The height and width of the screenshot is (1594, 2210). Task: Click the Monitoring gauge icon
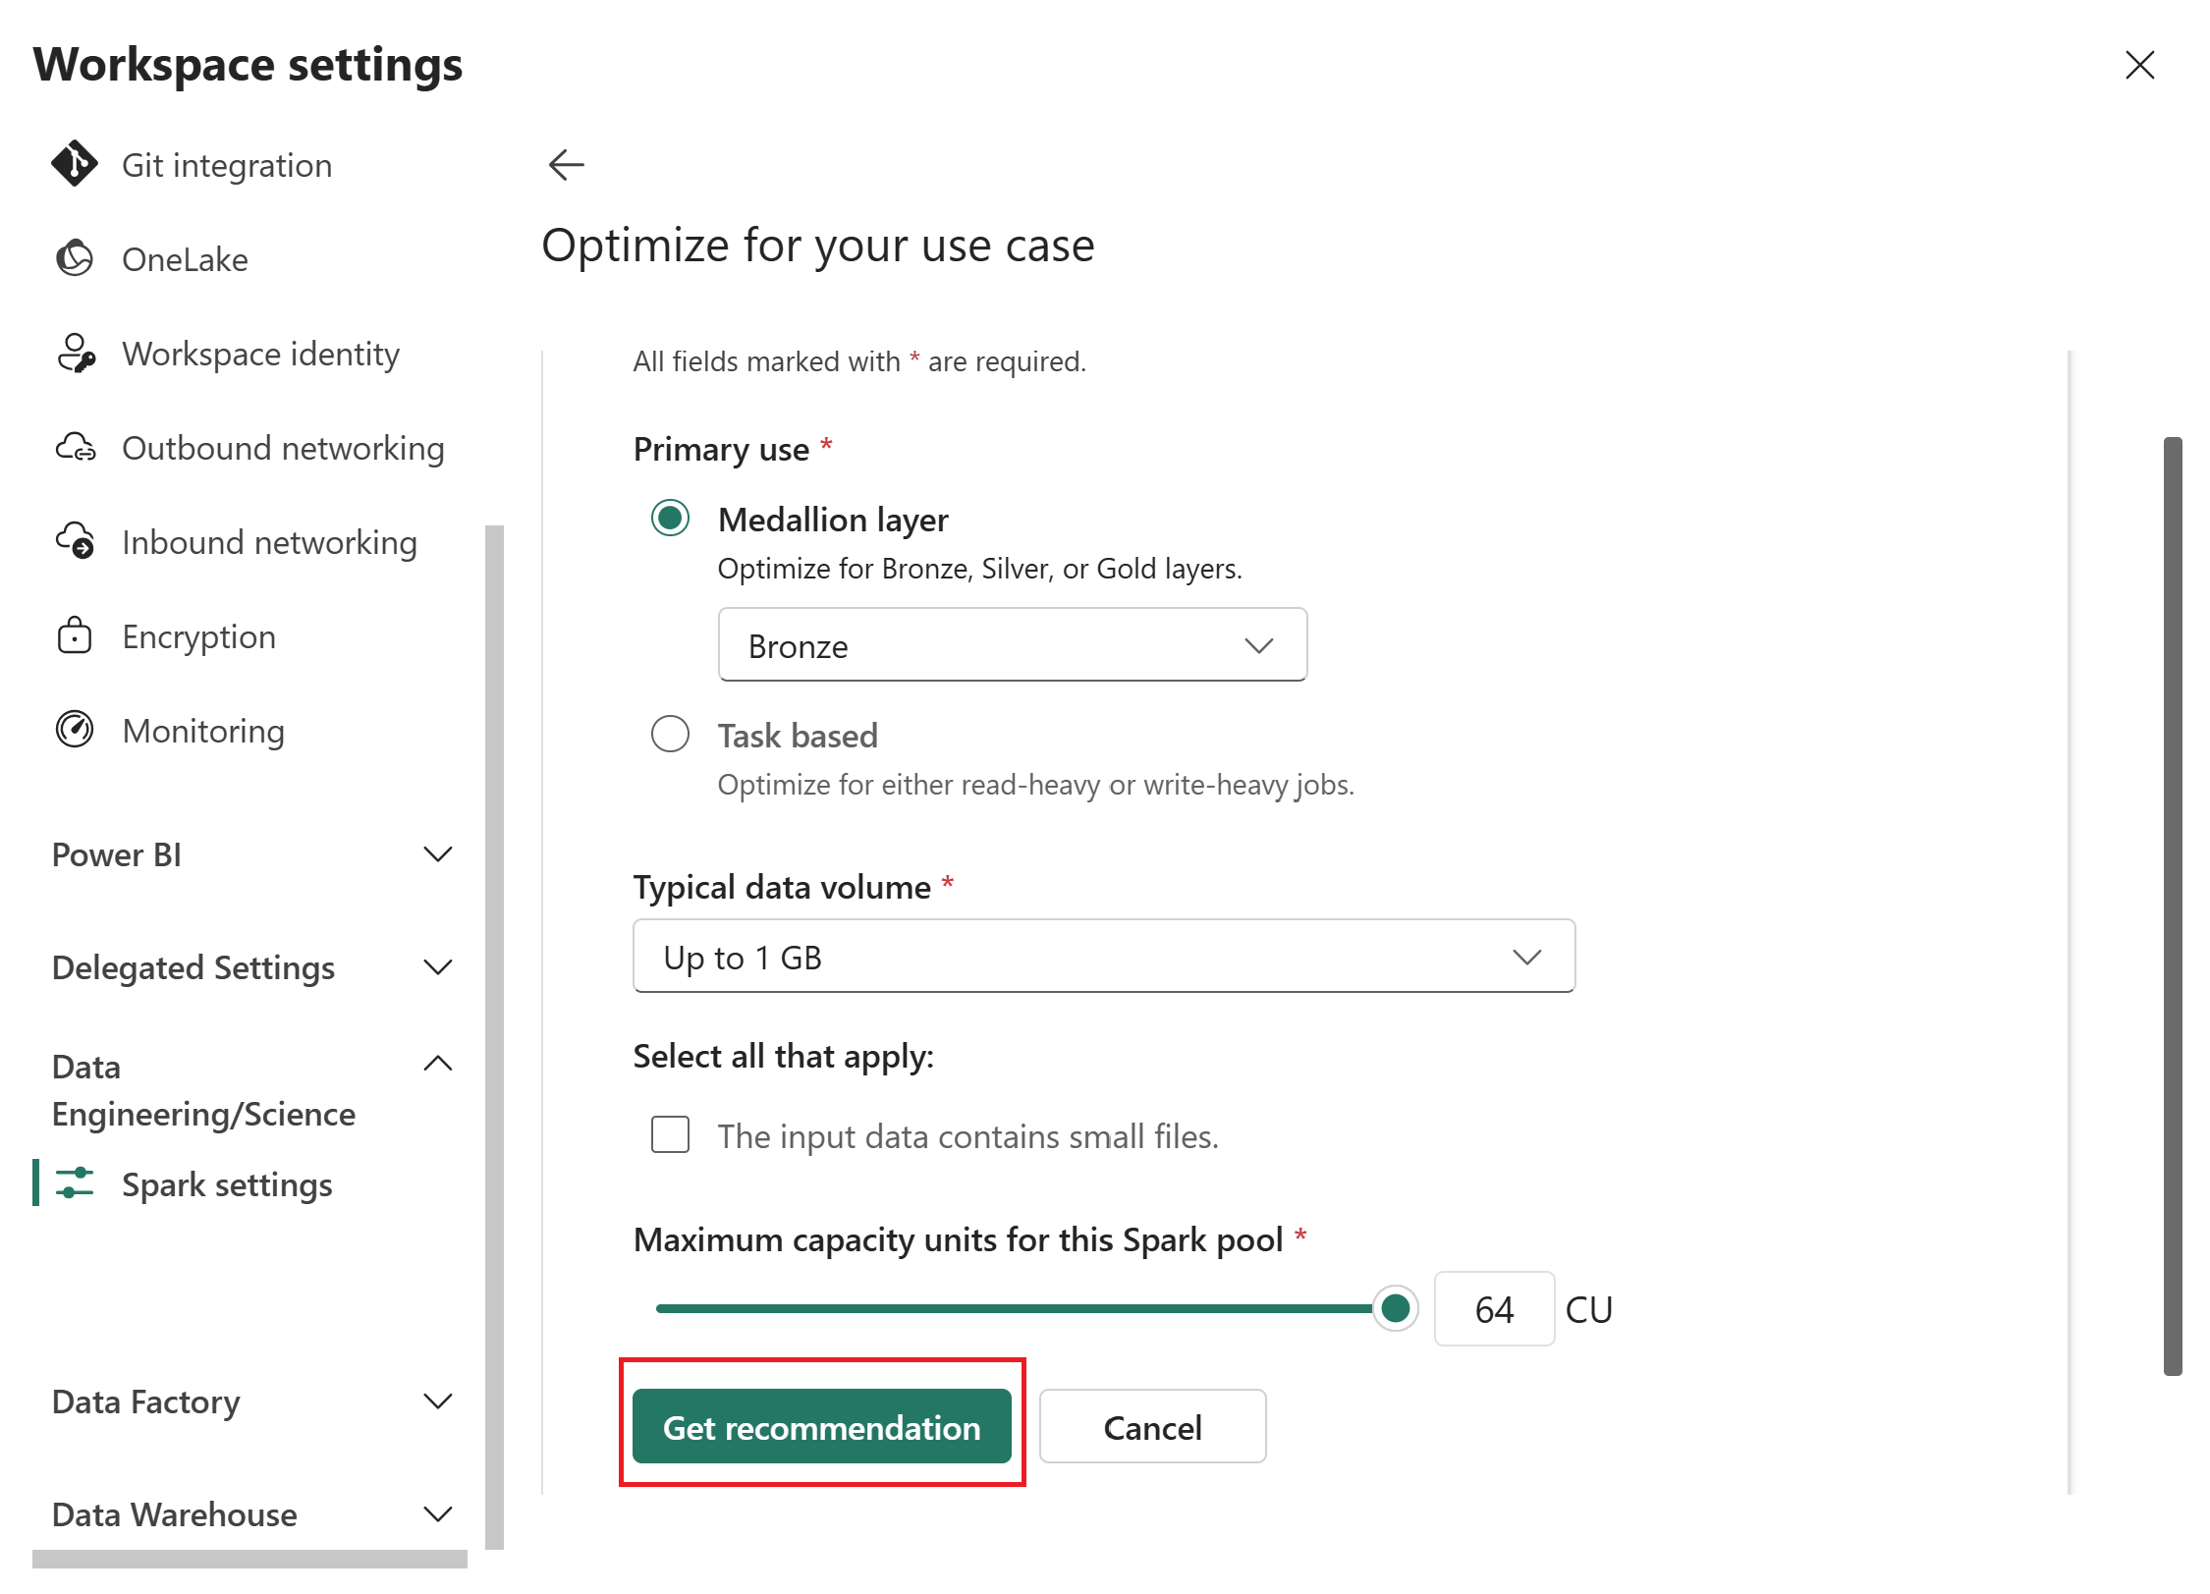[75, 730]
